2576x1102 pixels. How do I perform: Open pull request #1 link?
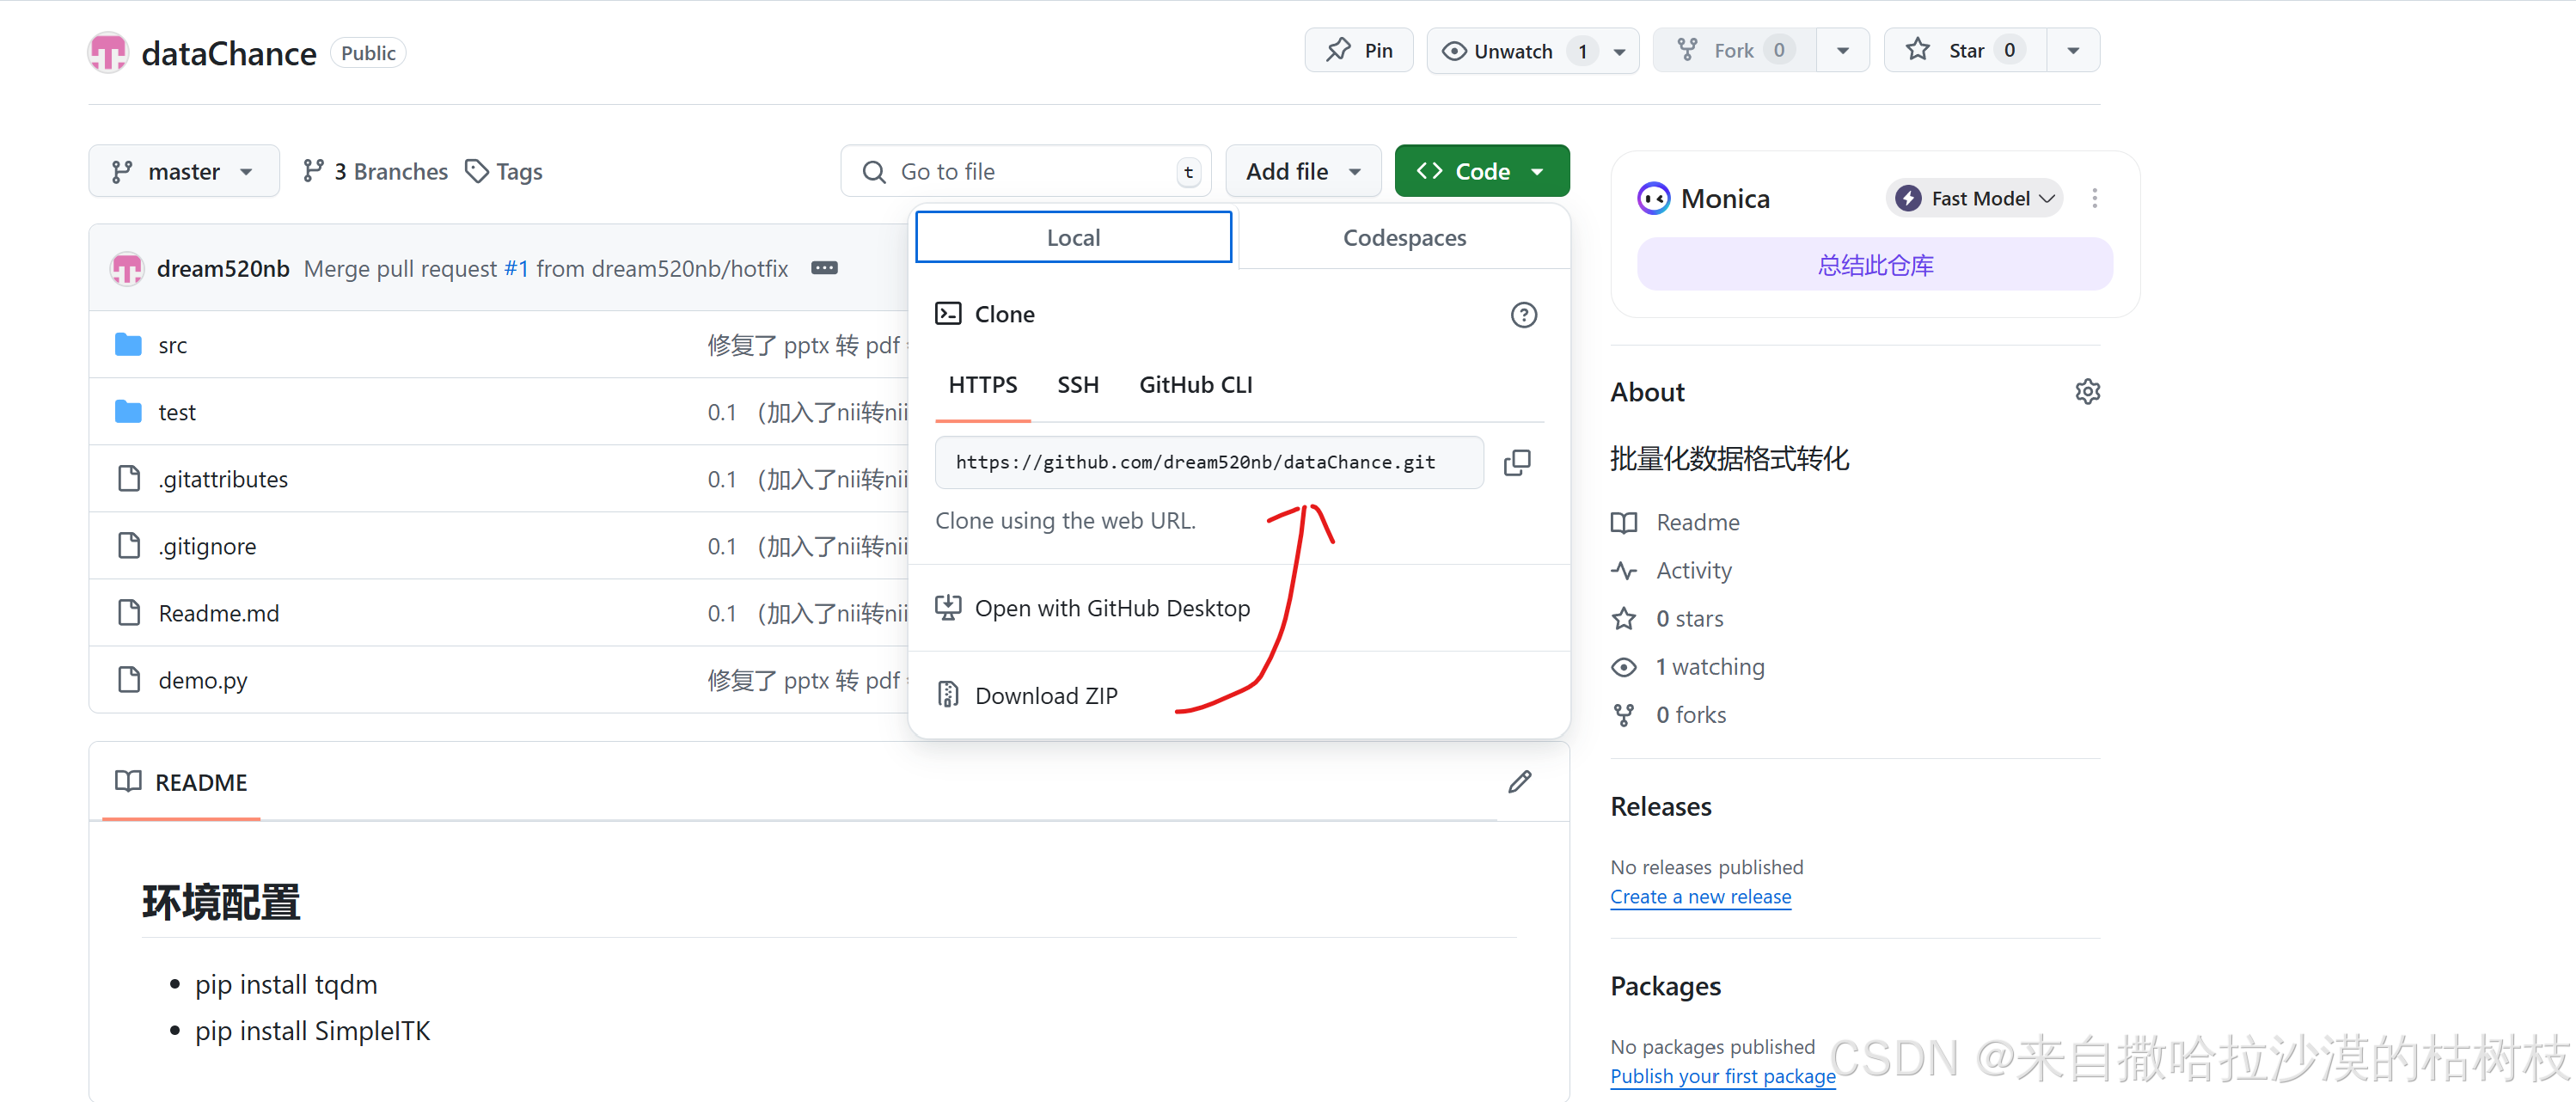(516, 269)
